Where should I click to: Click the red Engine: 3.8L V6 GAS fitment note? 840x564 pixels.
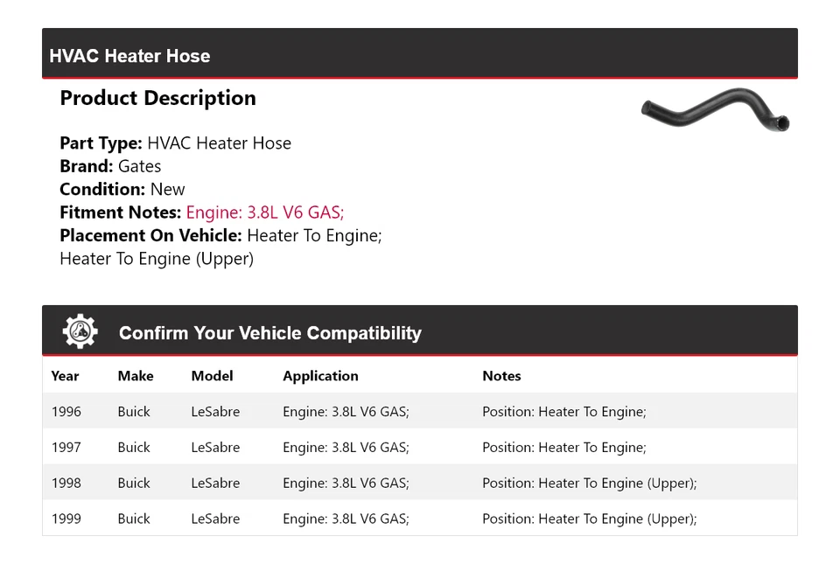(264, 212)
